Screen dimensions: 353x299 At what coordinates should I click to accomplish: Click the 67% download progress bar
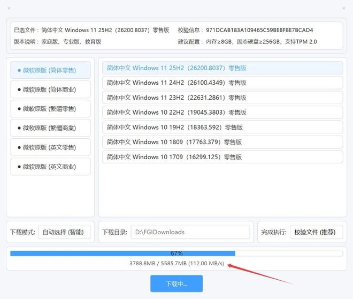point(176,253)
